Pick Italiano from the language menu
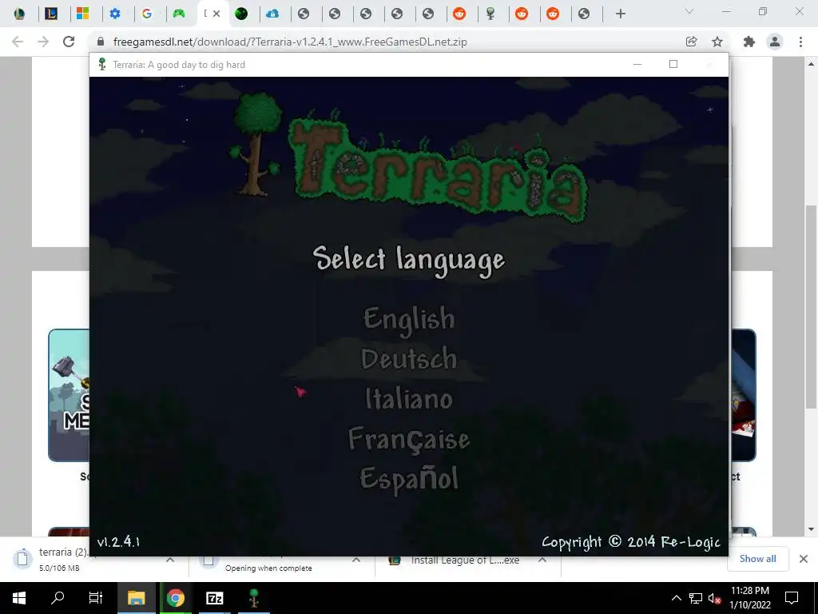 [x=409, y=399]
